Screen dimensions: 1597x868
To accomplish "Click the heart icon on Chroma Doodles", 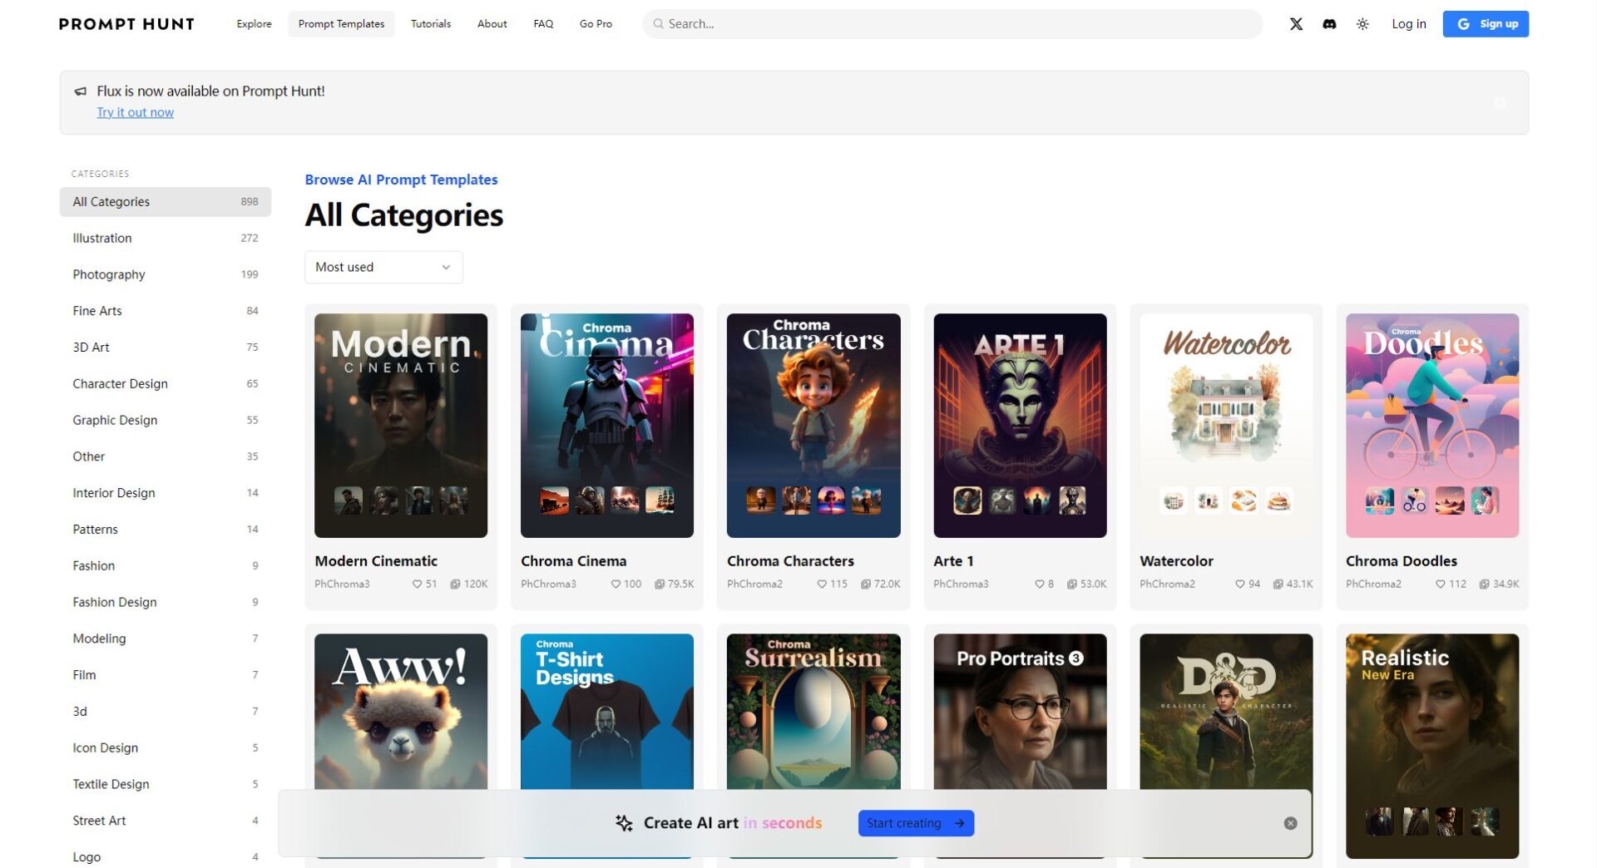I will (x=1440, y=584).
